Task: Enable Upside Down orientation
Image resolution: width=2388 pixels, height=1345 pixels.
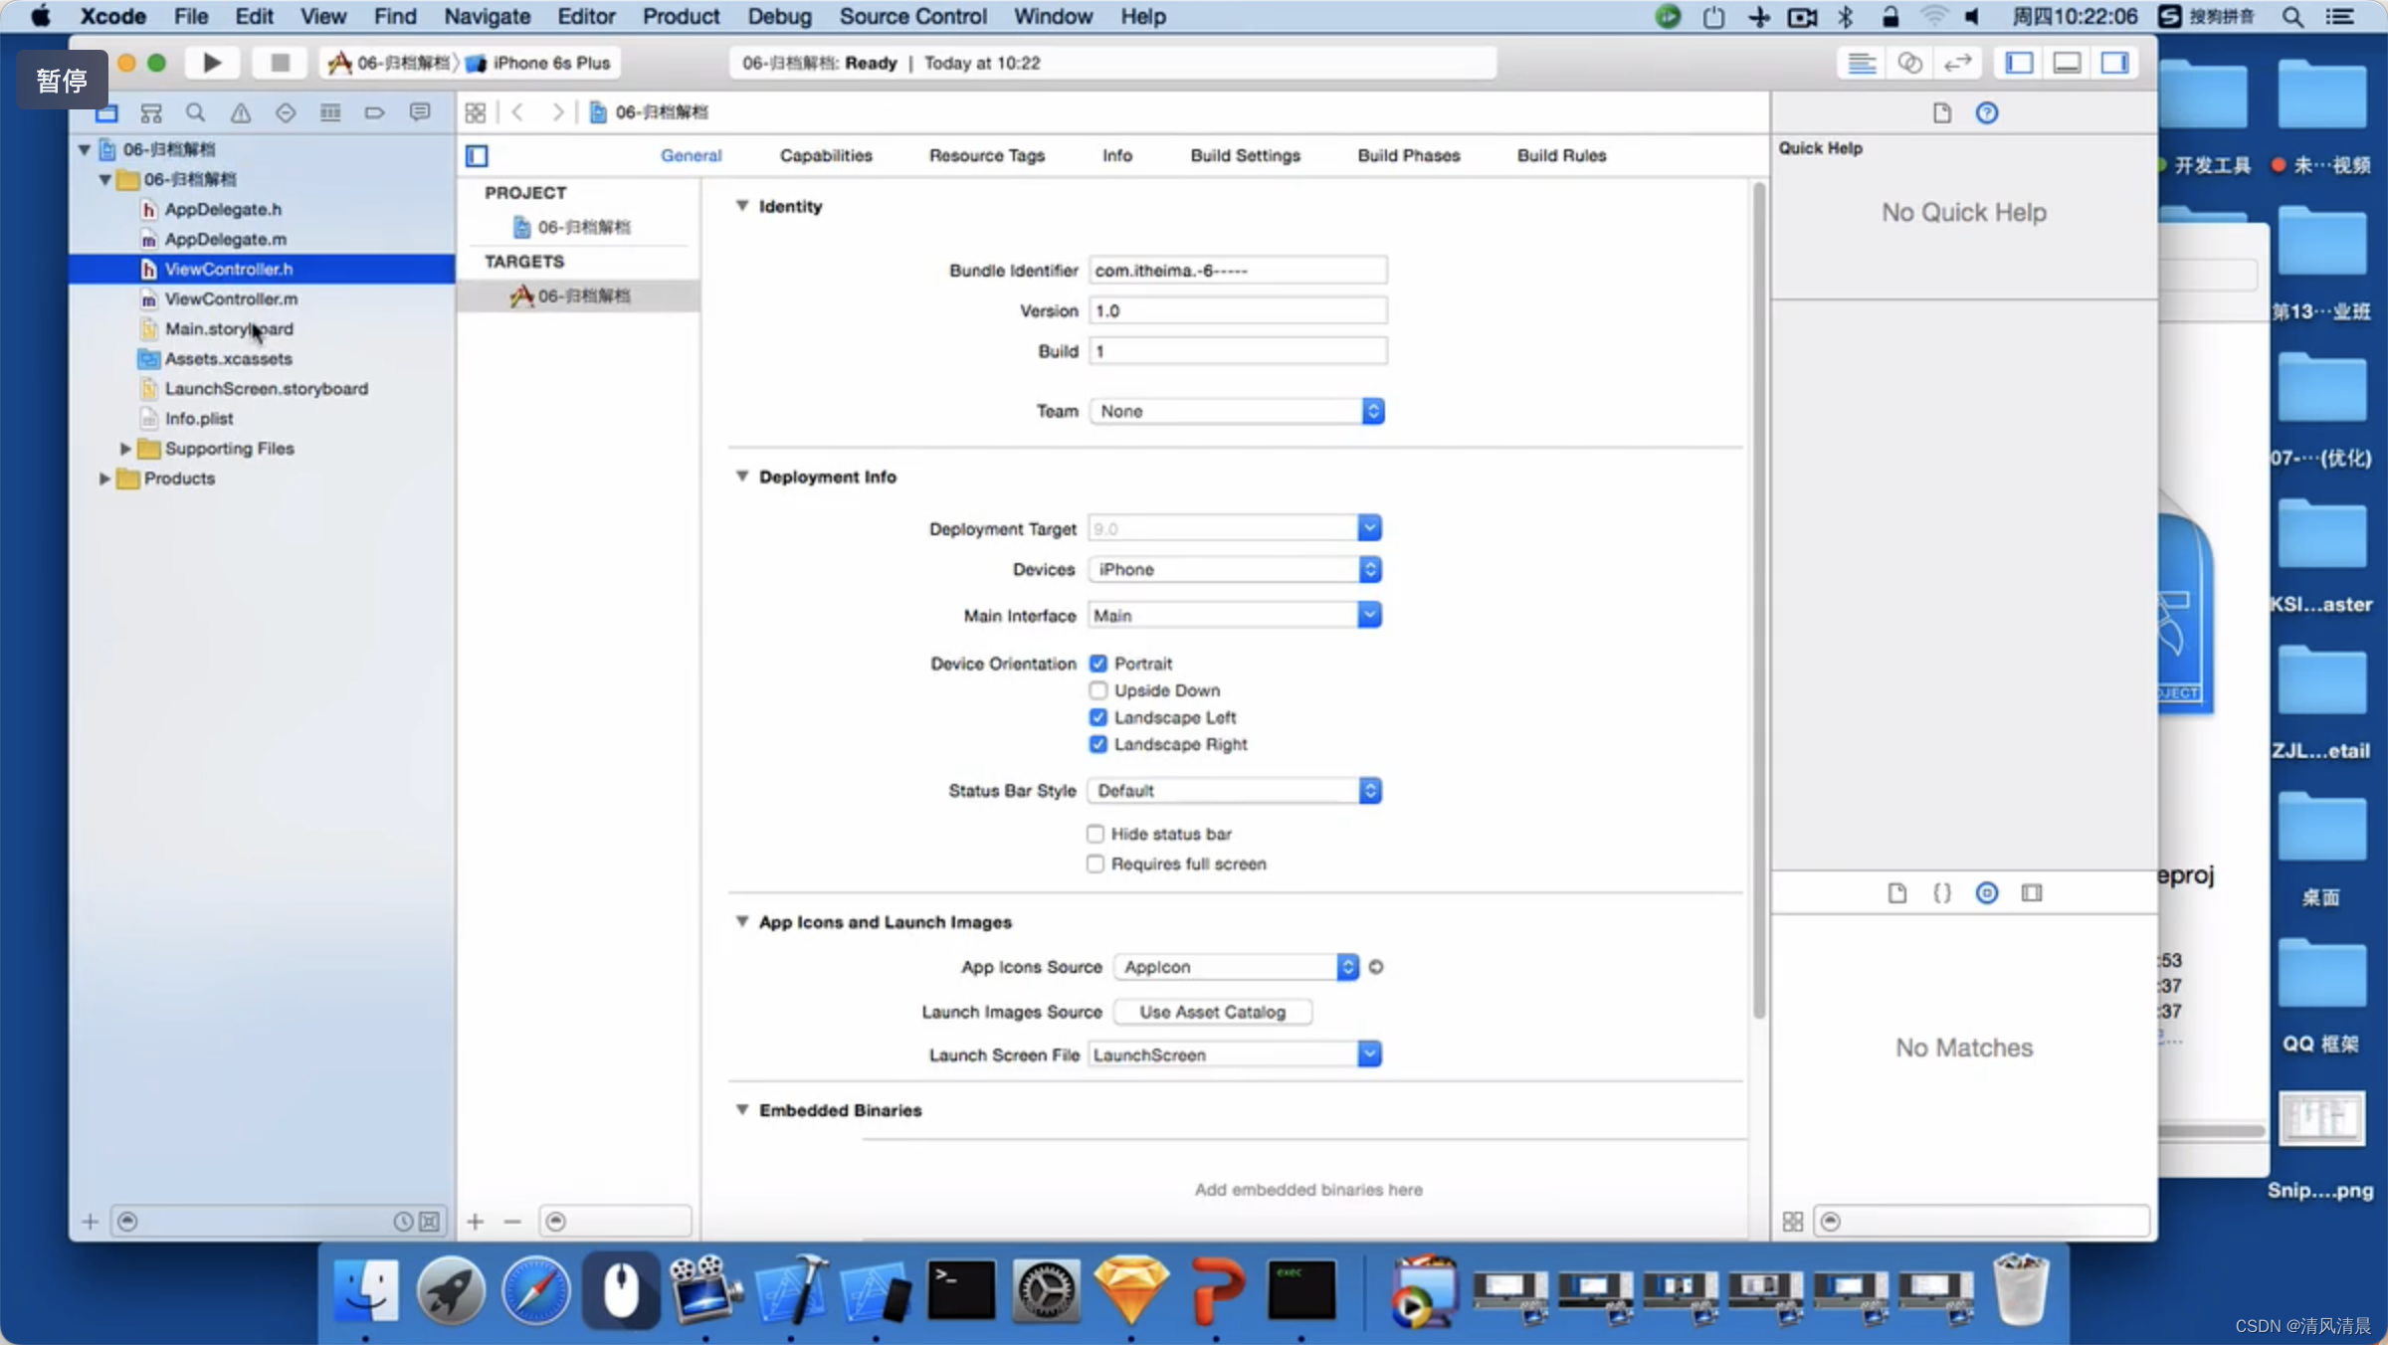Action: pyautogui.click(x=1098, y=690)
